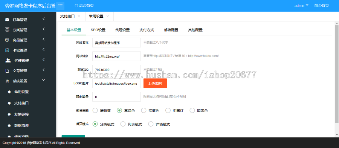
Task: Expand 文章管理 with its chevron
Action: (43, 70)
